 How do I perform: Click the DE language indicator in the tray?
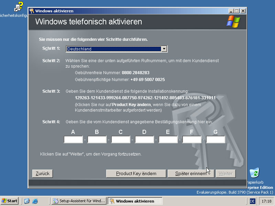(252, 201)
